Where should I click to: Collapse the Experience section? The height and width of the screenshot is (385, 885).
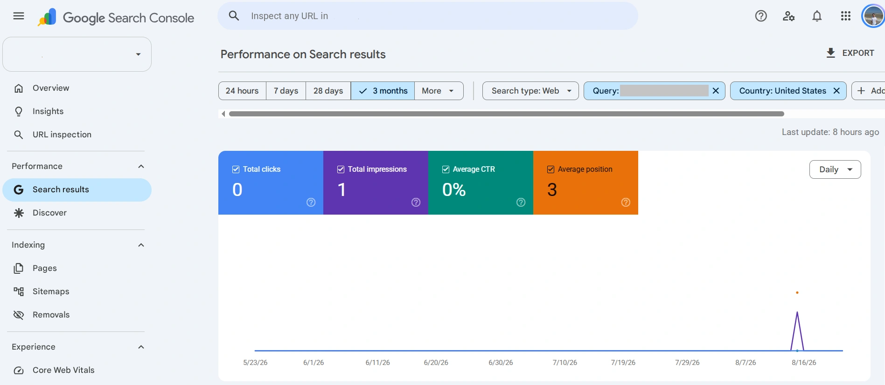point(141,347)
